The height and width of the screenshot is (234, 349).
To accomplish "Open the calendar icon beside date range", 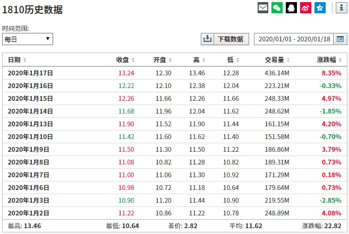I will tap(340, 39).
